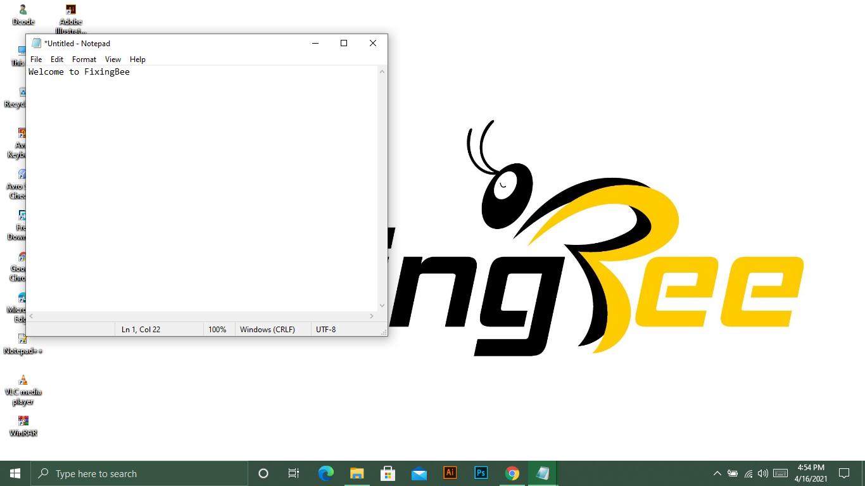Image resolution: width=865 pixels, height=486 pixels.
Task: Click the taskbar search box
Action: [x=139, y=473]
